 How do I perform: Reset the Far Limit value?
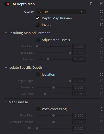(x=101, y=46)
